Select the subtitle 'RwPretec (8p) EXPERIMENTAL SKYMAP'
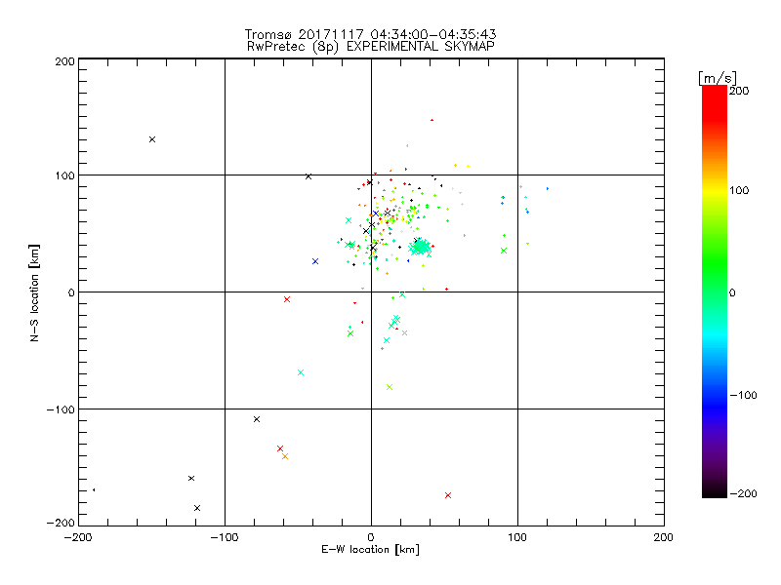Image resolution: width=781 pixels, height=585 pixels. (371, 47)
